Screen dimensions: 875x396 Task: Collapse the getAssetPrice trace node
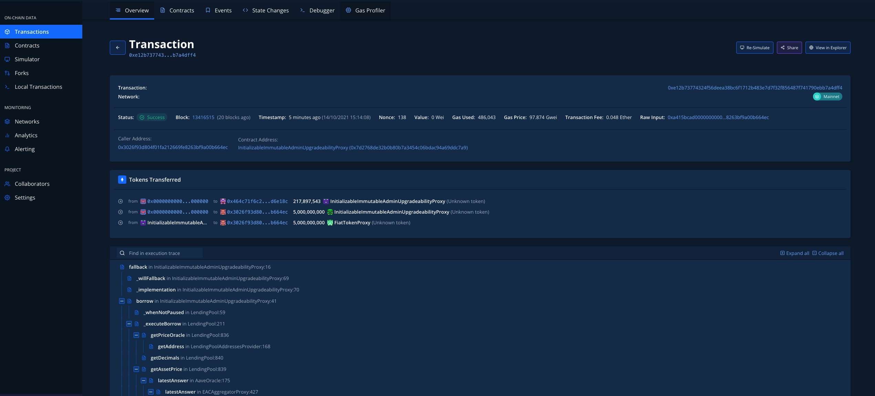(136, 369)
